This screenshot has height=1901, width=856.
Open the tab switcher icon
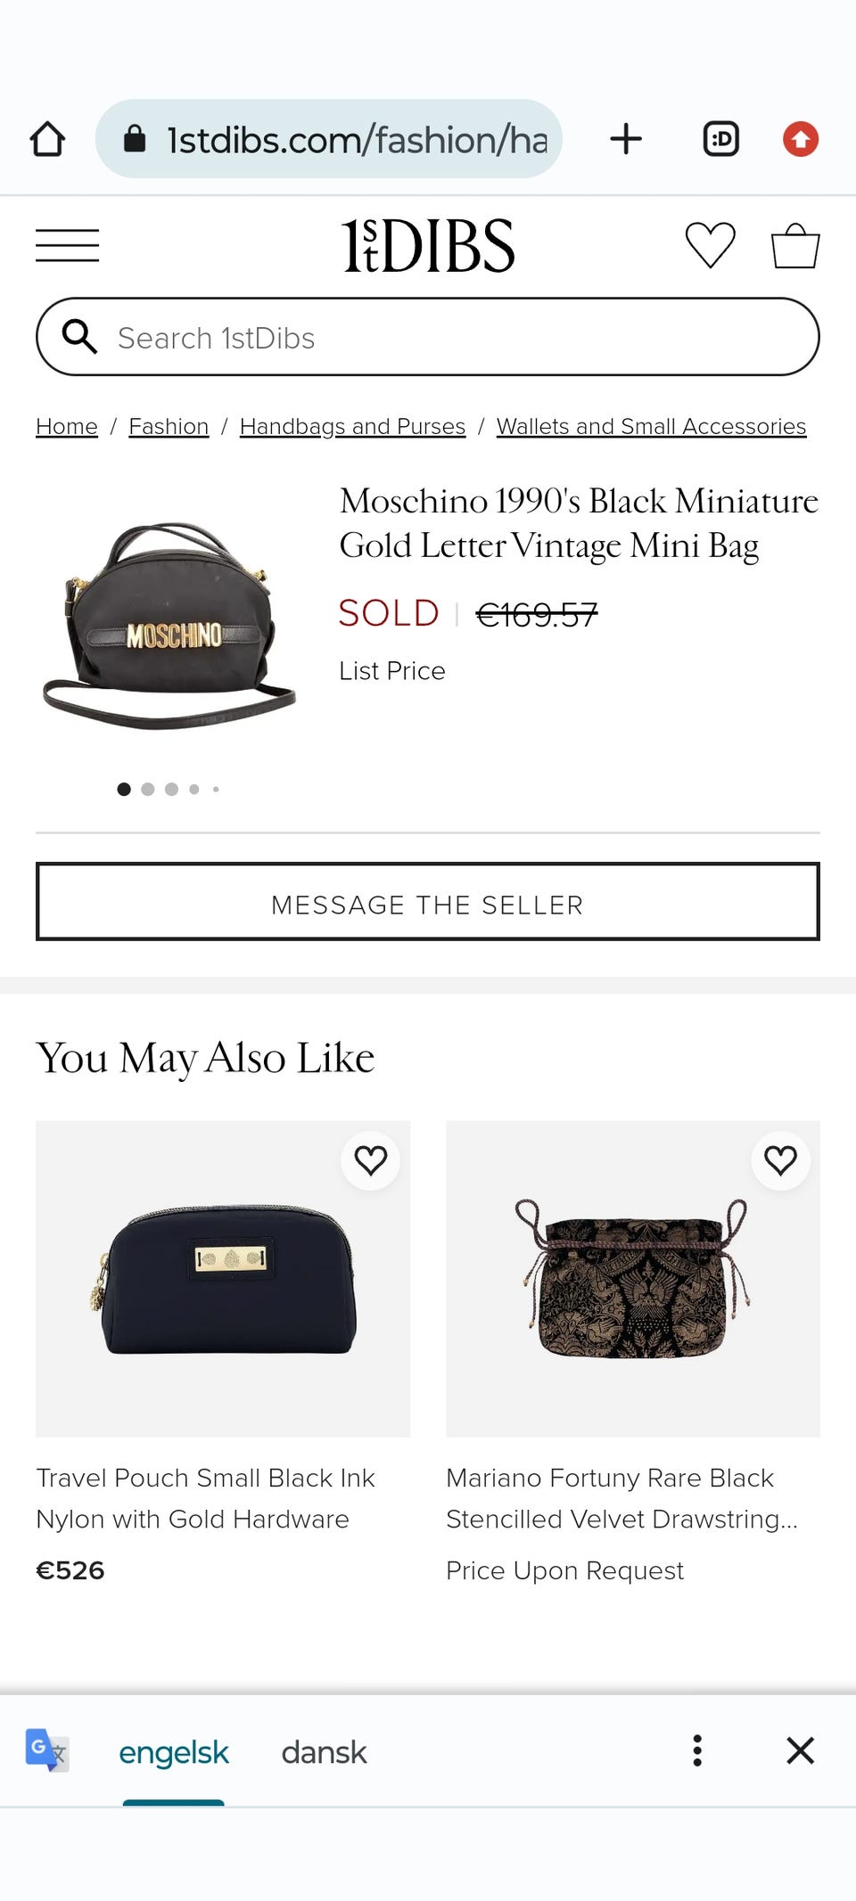point(720,139)
